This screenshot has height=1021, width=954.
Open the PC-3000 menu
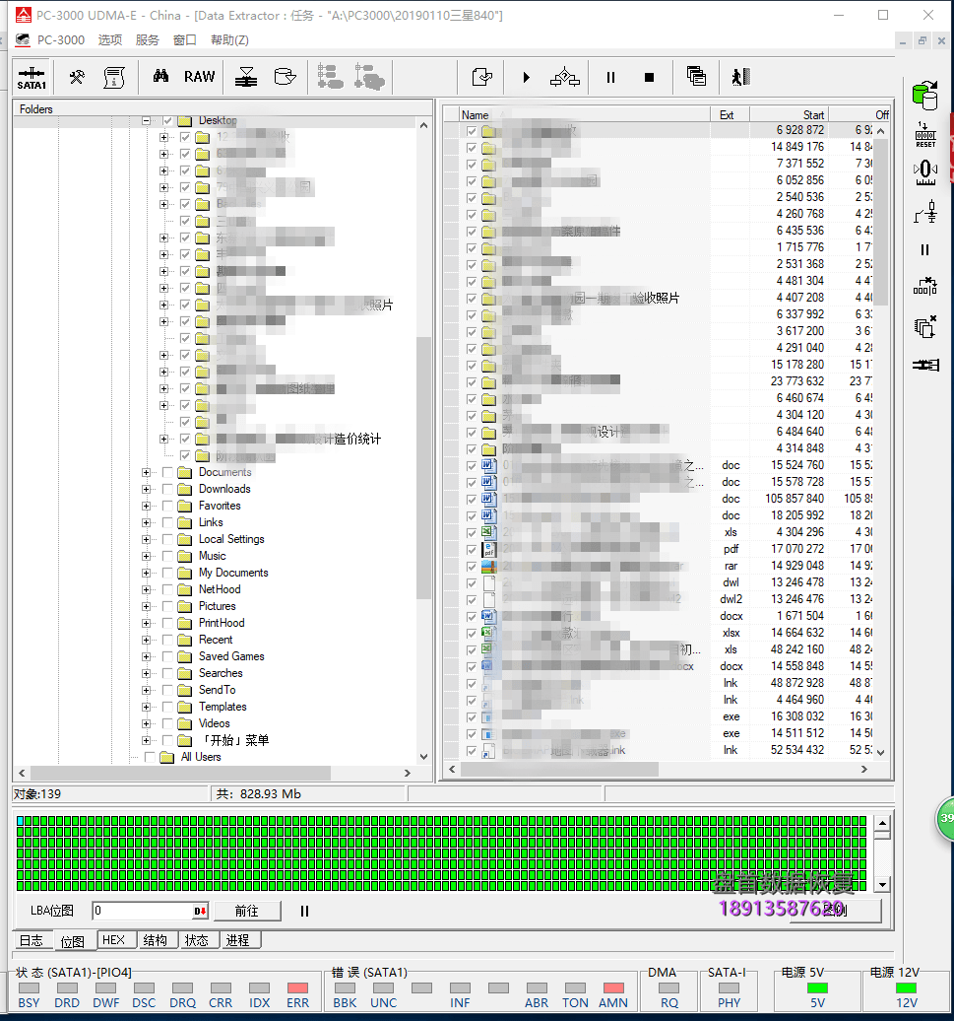pos(60,39)
